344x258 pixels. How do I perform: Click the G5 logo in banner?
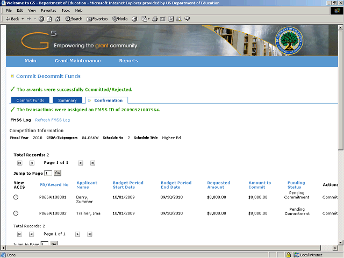[39, 40]
